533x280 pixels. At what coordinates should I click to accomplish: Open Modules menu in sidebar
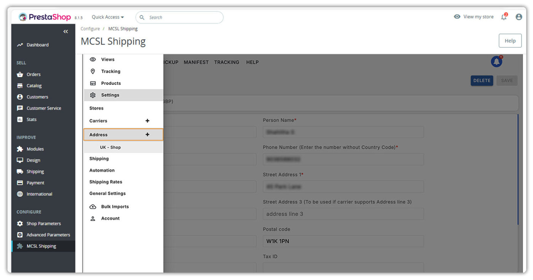coord(35,149)
